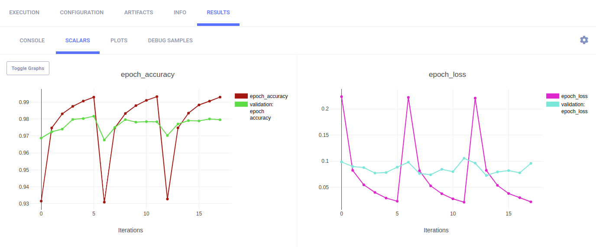Toggle the dark red epoch_accuracy legend swatch

point(241,96)
